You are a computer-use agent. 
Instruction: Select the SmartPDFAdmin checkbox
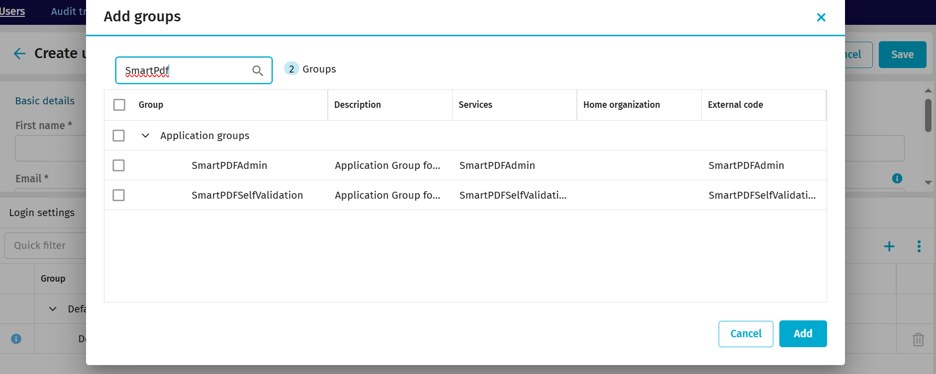(119, 165)
